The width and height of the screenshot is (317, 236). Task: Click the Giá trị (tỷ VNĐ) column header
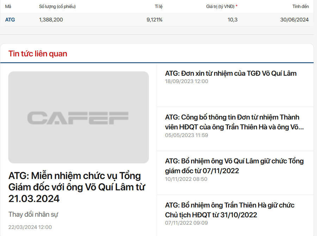coord(220,6)
